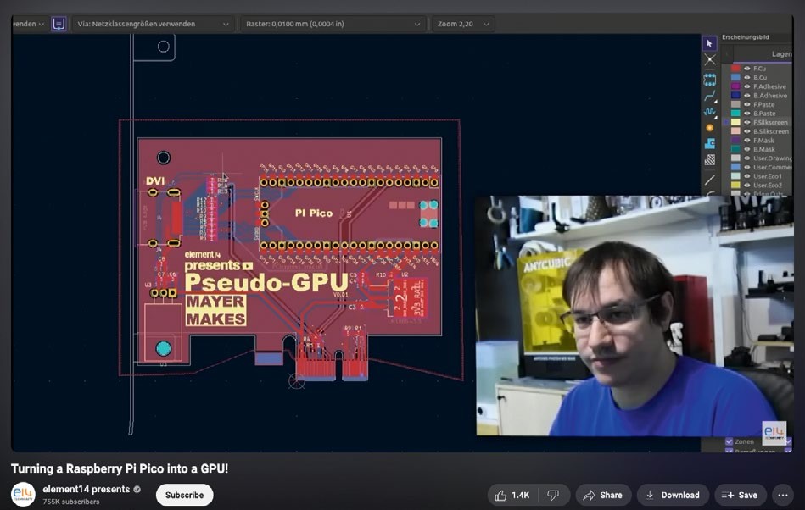Image resolution: width=805 pixels, height=510 pixels.
Task: Toggle the B.Adhesive layer eye
Action: 747,96
